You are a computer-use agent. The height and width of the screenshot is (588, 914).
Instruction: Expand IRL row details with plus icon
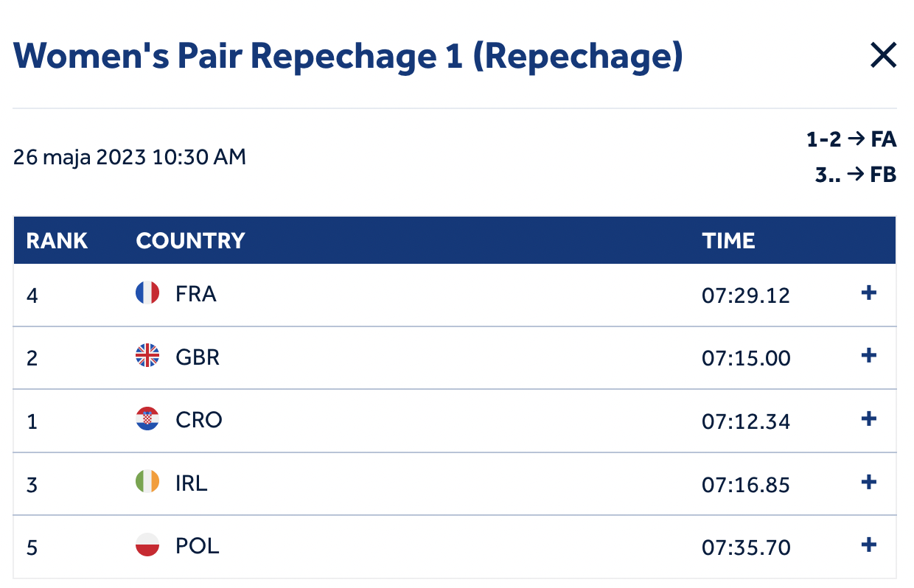point(869,483)
